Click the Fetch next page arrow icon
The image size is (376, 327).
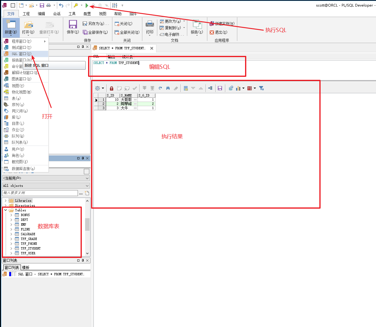[144, 88]
